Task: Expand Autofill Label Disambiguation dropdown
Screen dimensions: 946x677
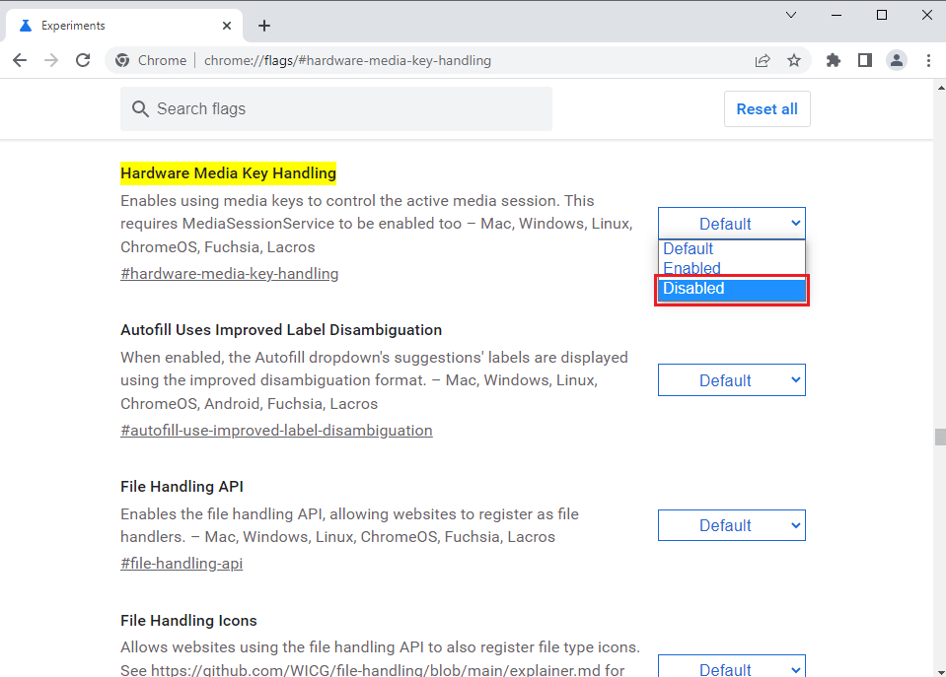Action: click(731, 380)
